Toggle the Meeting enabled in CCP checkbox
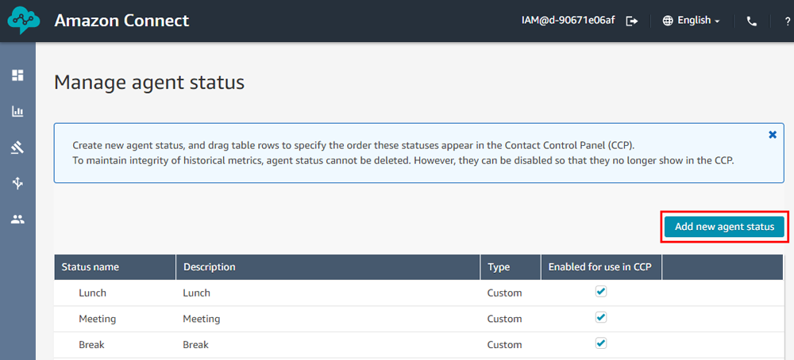 pos(601,318)
